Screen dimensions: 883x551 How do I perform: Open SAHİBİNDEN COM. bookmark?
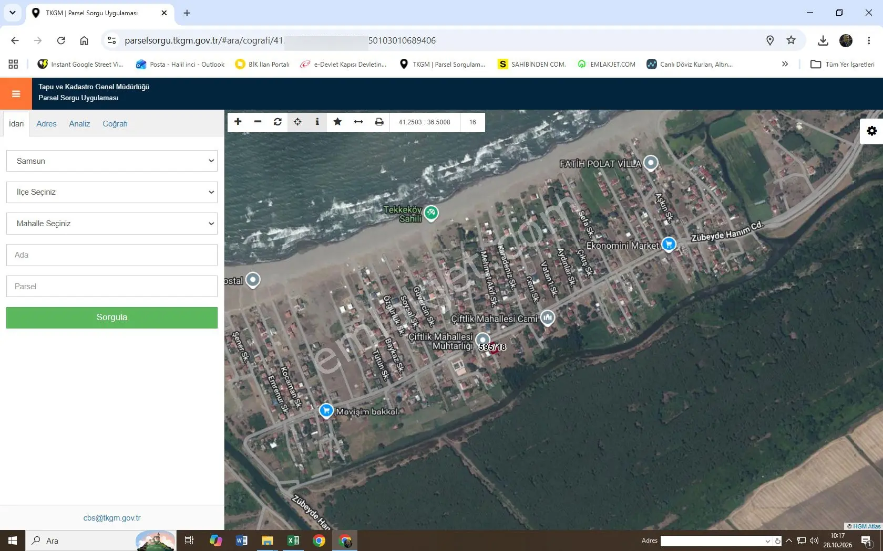coord(532,64)
